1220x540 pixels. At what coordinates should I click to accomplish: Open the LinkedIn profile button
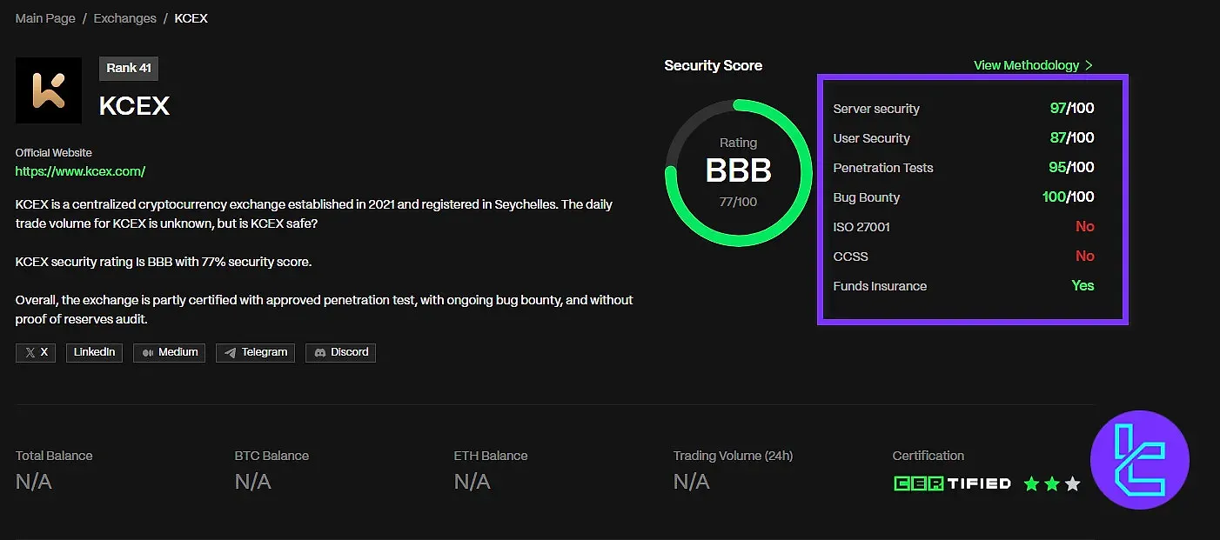click(94, 352)
